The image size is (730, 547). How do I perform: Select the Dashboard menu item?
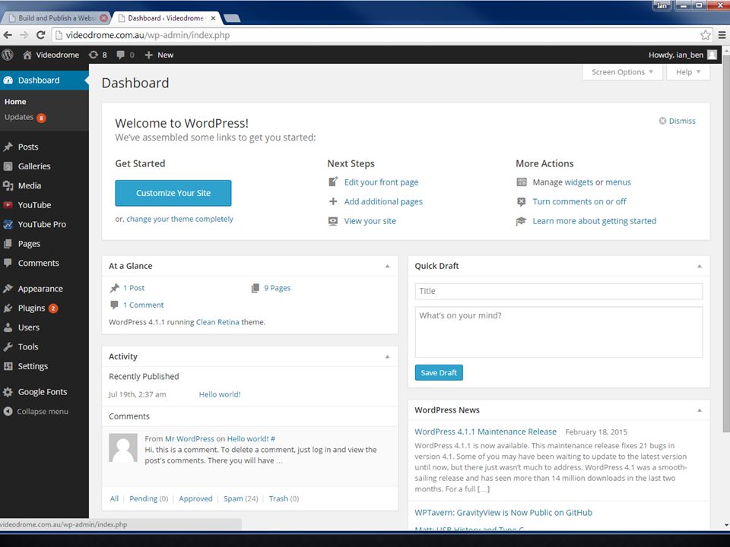point(44,80)
